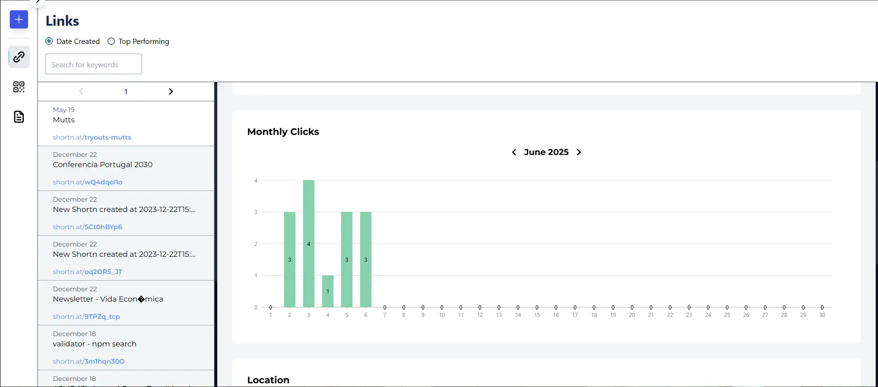Select the Date Created radio option
This screenshot has width=878, height=387.
coord(49,41)
